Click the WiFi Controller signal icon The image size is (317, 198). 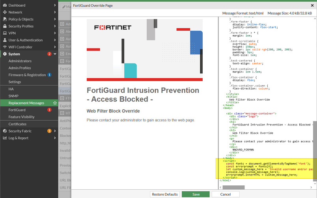(5, 47)
